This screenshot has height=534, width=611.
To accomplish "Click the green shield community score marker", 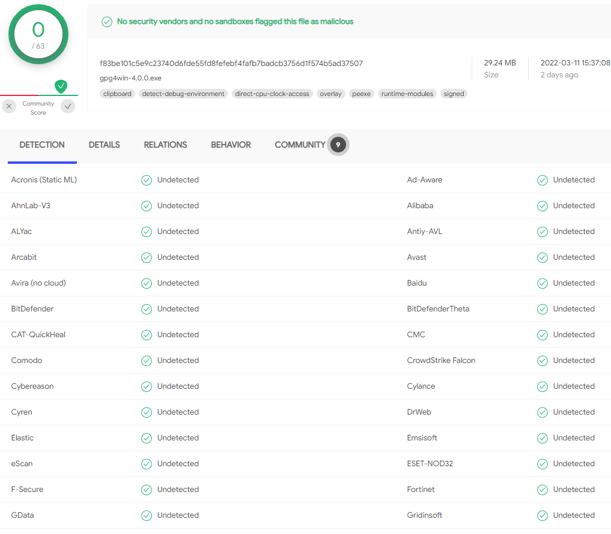I will (61, 86).
